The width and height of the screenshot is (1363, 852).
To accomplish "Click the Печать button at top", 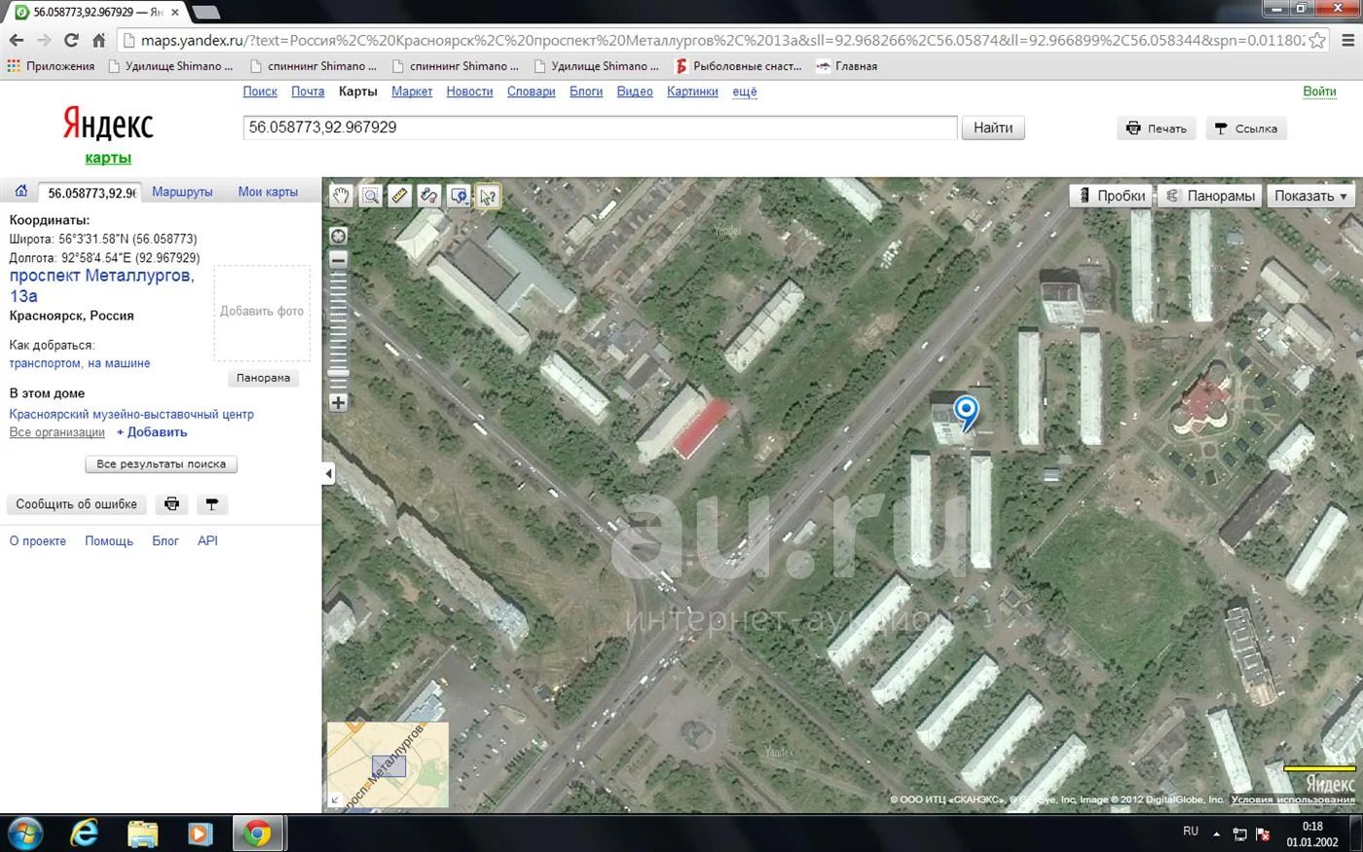I will 1156,128.
